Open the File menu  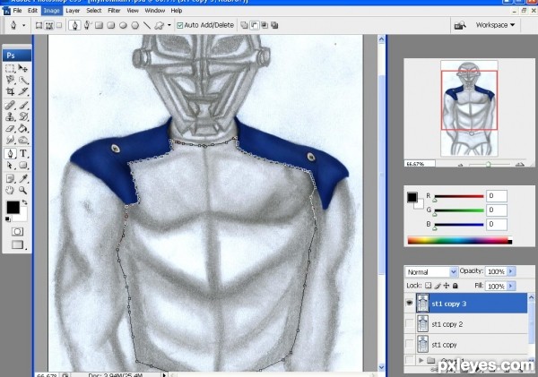(17, 11)
